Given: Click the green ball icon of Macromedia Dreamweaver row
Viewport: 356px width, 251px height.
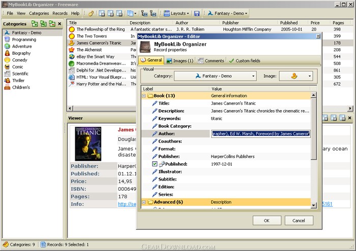Looking at the screenshot, I should (x=72, y=63).
